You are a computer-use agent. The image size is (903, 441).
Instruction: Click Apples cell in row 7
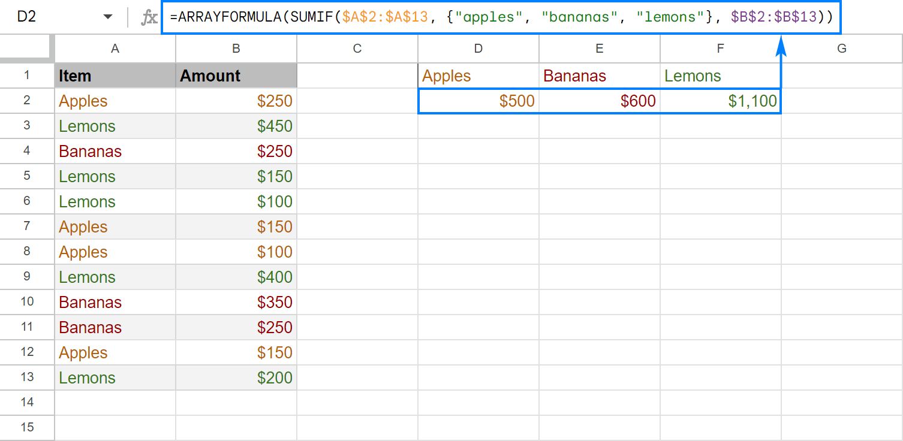point(115,226)
